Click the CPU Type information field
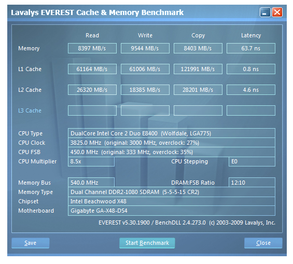 [x=172, y=133]
